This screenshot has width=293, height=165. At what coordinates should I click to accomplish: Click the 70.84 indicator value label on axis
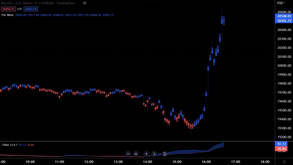[x=281, y=149]
